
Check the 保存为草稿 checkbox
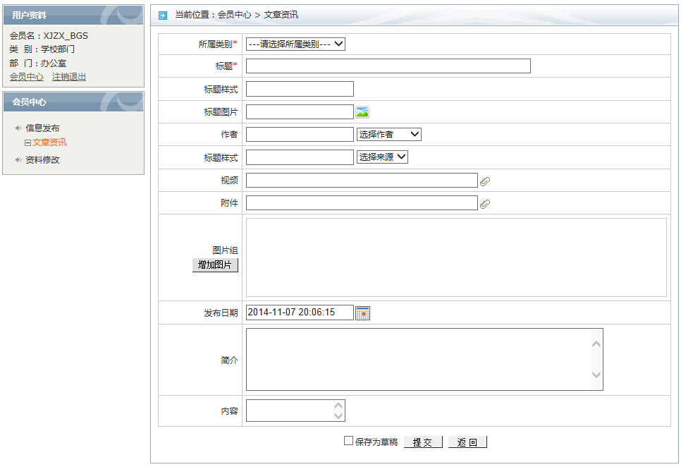[348, 441]
